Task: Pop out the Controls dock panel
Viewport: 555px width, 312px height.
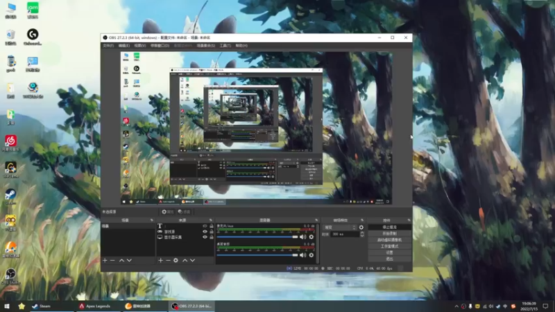Action: point(409,220)
